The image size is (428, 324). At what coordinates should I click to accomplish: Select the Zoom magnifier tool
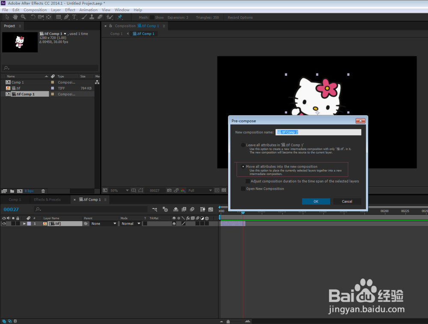point(23,17)
